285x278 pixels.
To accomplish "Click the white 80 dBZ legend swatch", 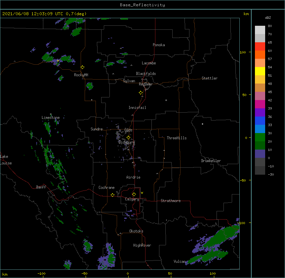I will (260, 30).
